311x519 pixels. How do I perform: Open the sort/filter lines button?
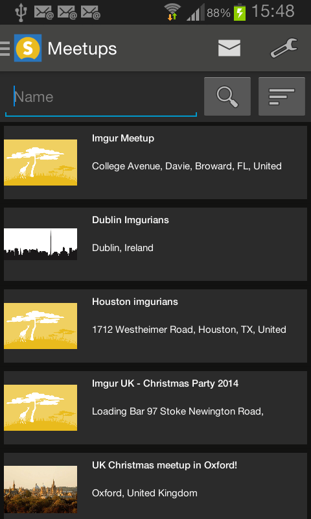coord(282,96)
